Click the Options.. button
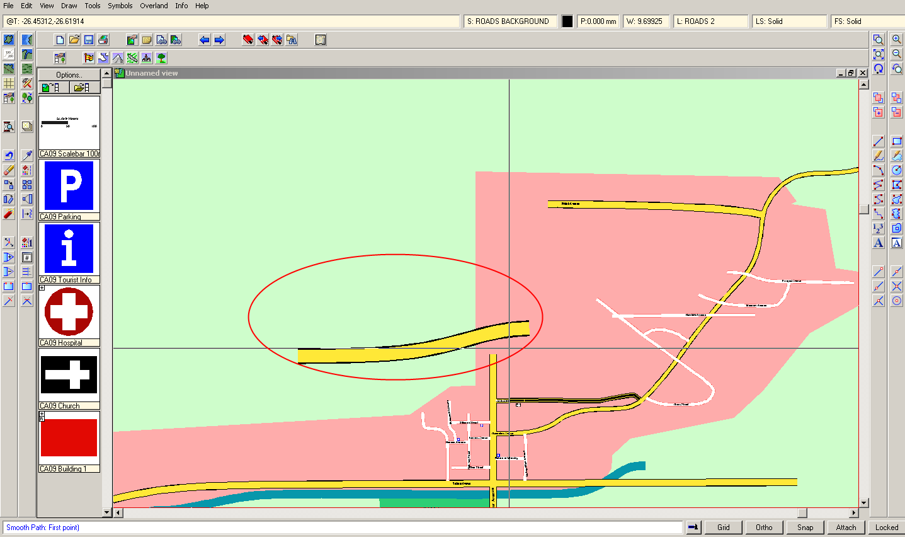The image size is (905, 537). click(x=69, y=74)
